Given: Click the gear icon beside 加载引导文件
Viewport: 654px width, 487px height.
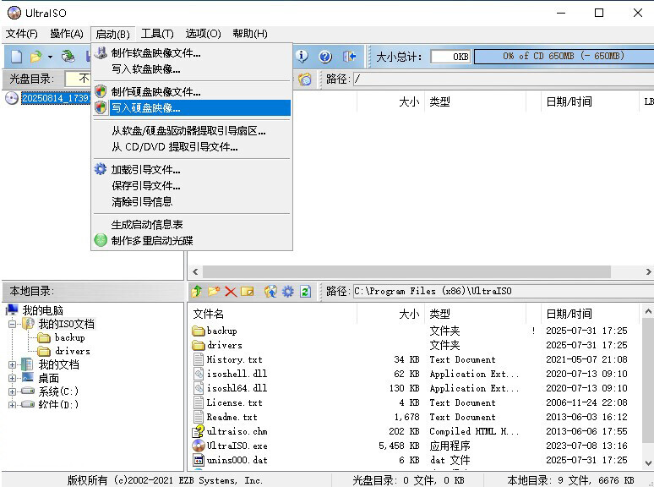Looking at the screenshot, I should 100,169.
